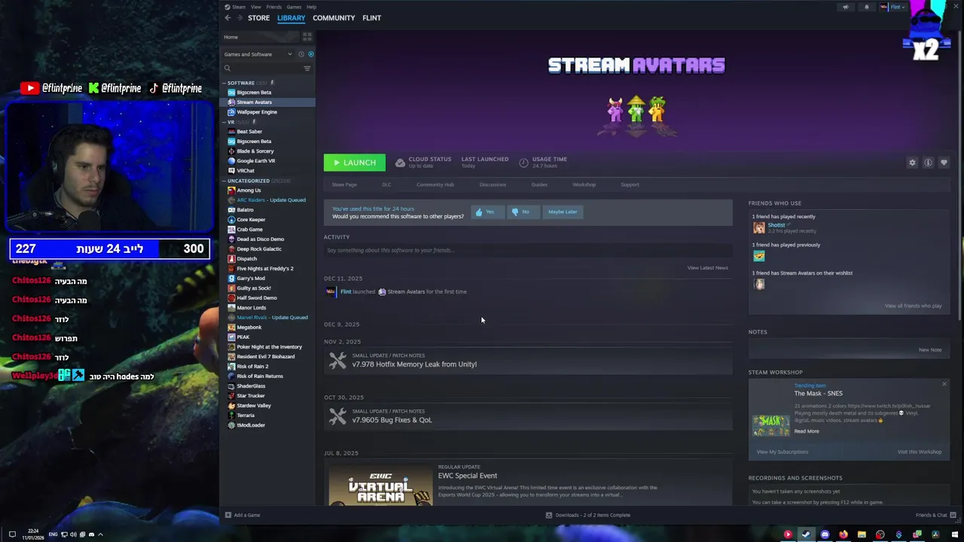Open the Games menu

(x=294, y=7)
